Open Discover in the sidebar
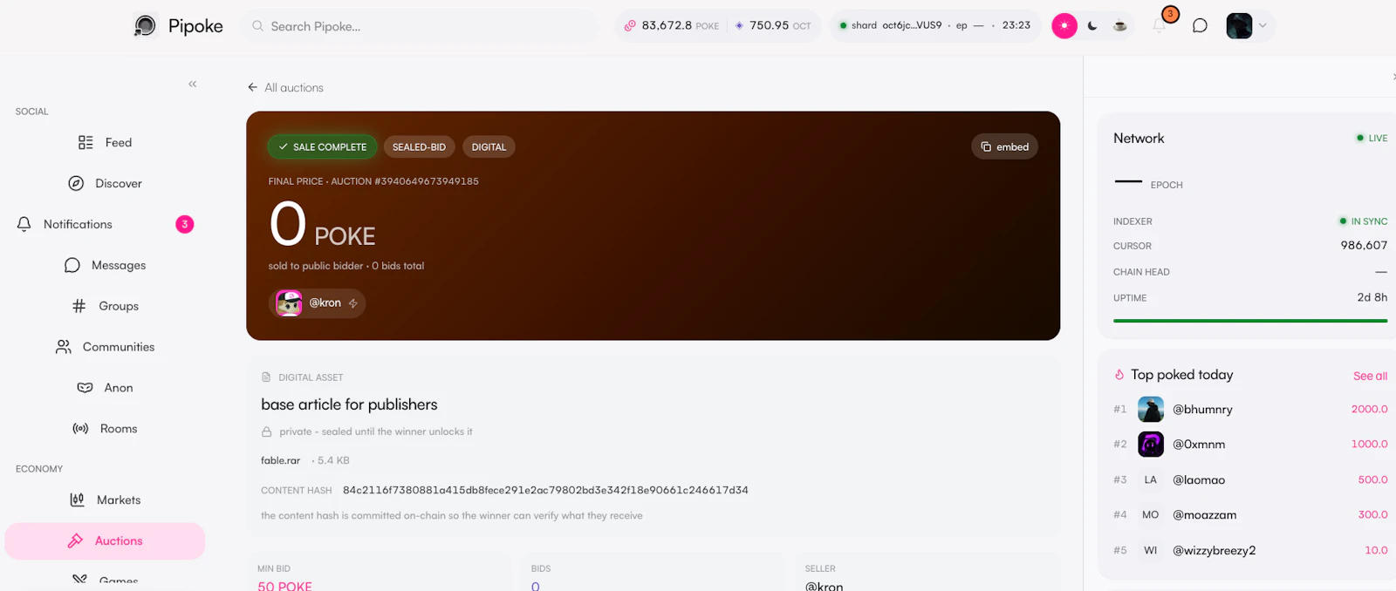This screenshot has height=591, width=1396. tap(105, 184)
